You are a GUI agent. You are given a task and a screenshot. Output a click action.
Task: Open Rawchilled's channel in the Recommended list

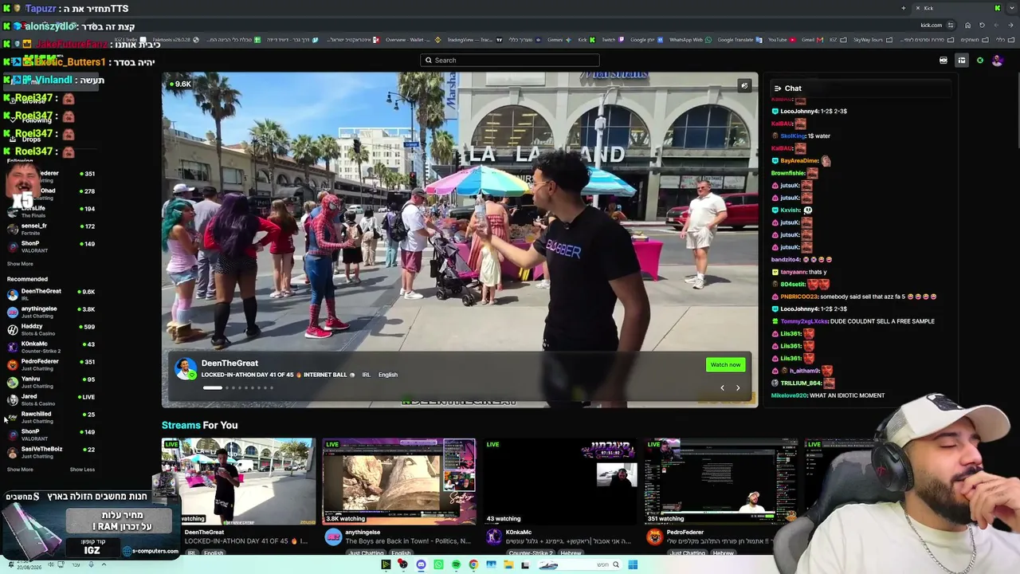(50, 418)
